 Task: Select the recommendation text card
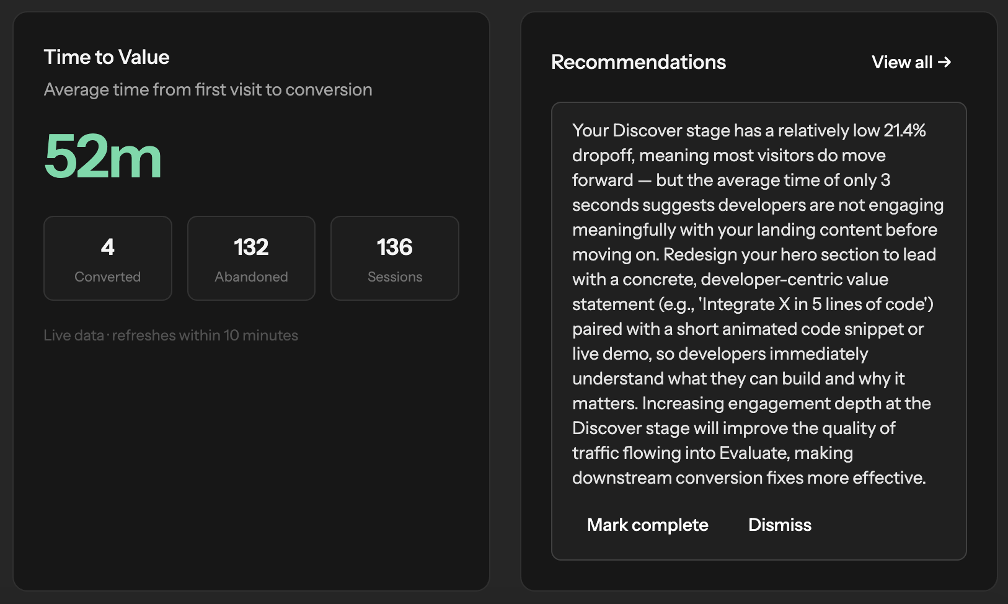click(x=759, y=329)
